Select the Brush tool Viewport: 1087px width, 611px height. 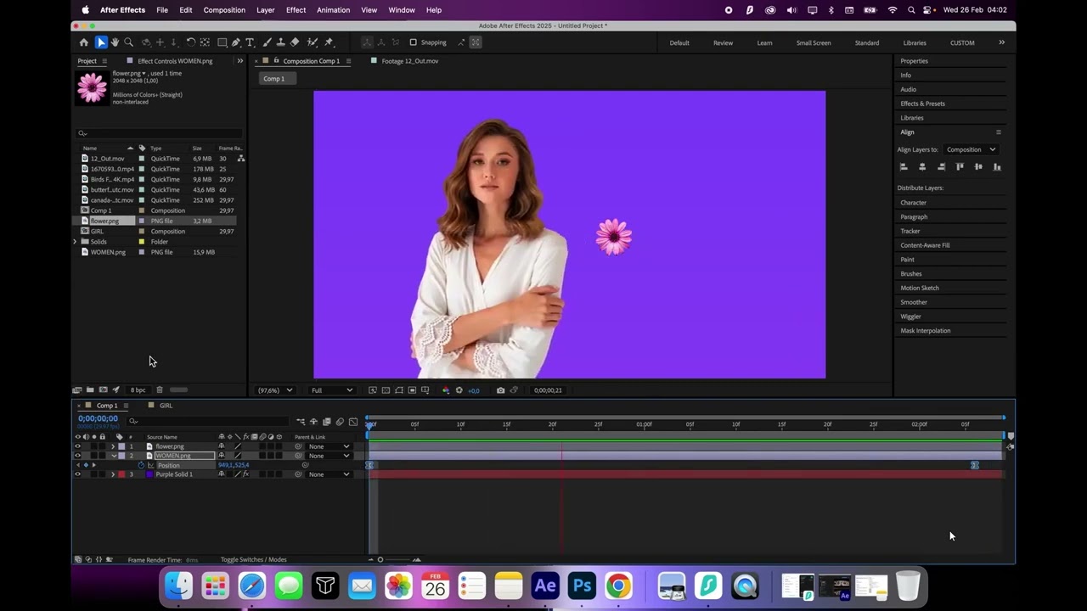click(x=267, y=42)
